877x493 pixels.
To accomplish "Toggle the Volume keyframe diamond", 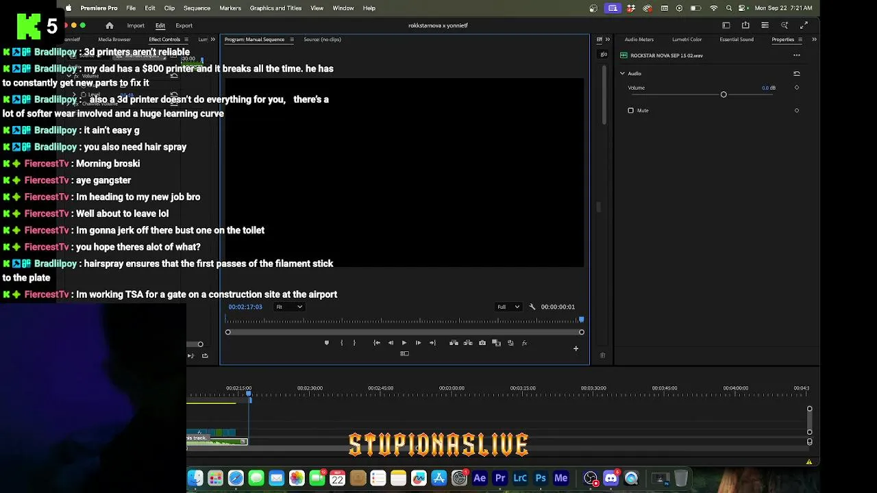I will pos(796,88).
